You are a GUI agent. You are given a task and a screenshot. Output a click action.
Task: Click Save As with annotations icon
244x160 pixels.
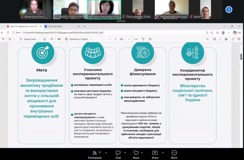226,39
